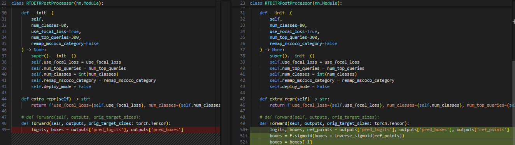
Task: Click commented '# def forward' line in original pane
Action: pyautogui.click(x=81, y=117)
